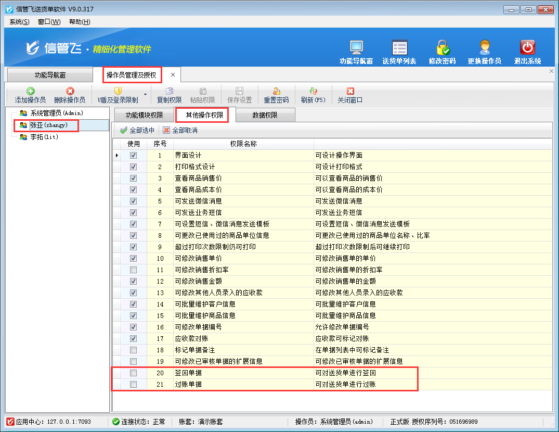Click the 添加操作员 toolbar icon
The height and width of the screenshot is (432, 559).
[30, 91]
